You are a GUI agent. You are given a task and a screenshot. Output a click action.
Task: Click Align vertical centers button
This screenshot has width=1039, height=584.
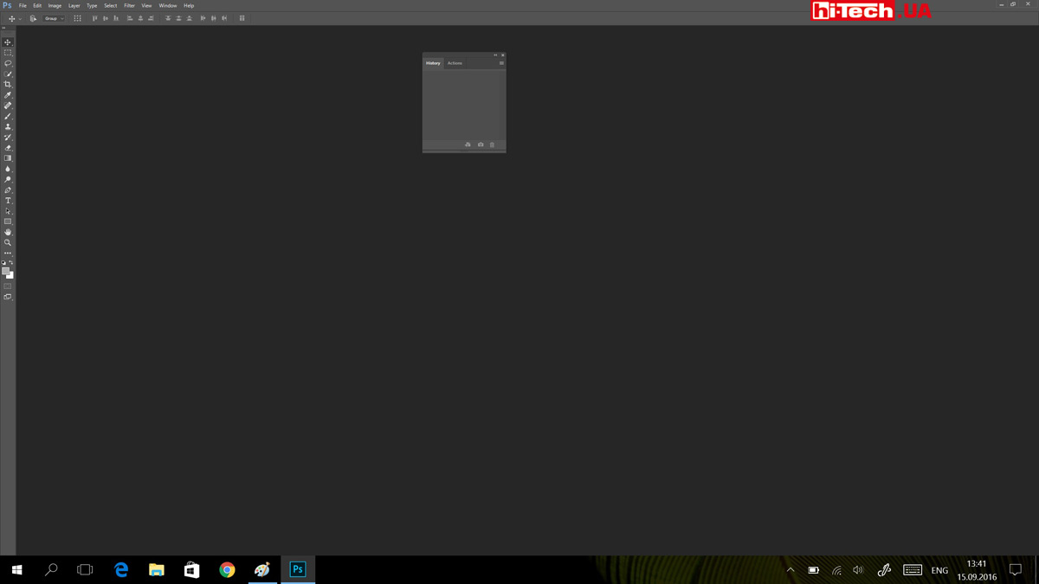coord(106,18)
